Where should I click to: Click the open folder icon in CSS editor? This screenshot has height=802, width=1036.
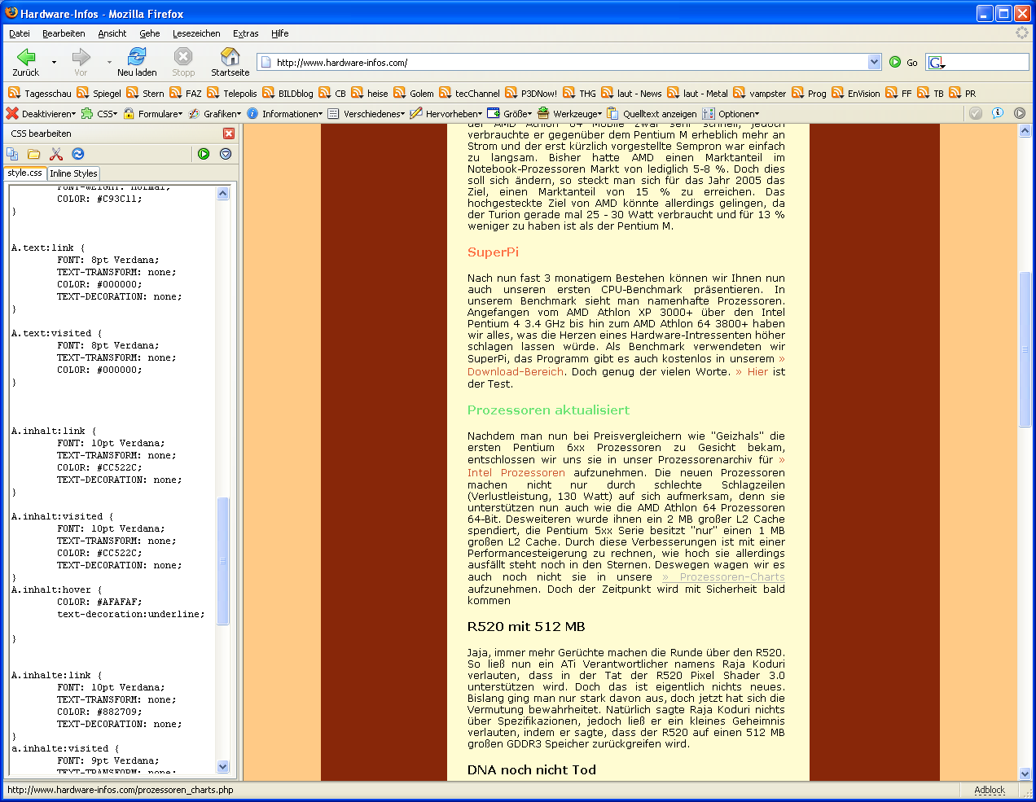coord(34,154)
